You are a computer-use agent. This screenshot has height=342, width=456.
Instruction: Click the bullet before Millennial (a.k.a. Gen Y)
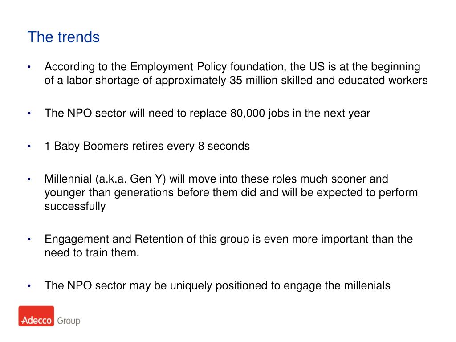[x=29, y=179]
